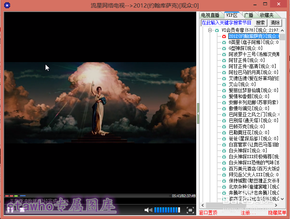Click the keyword search input field
The height and width of the screenshot is (219, 290).
pos(226,23)
